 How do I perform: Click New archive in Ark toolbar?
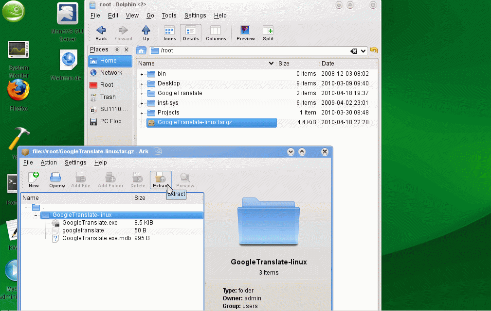(34, 180)
